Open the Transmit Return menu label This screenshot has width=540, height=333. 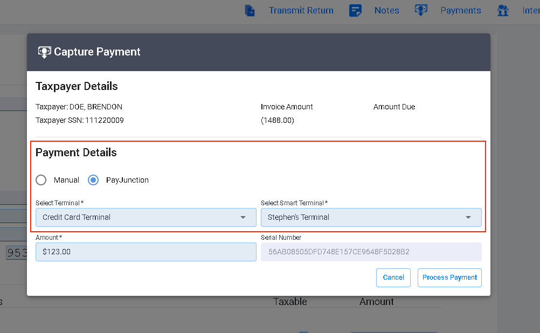[301, 10]
